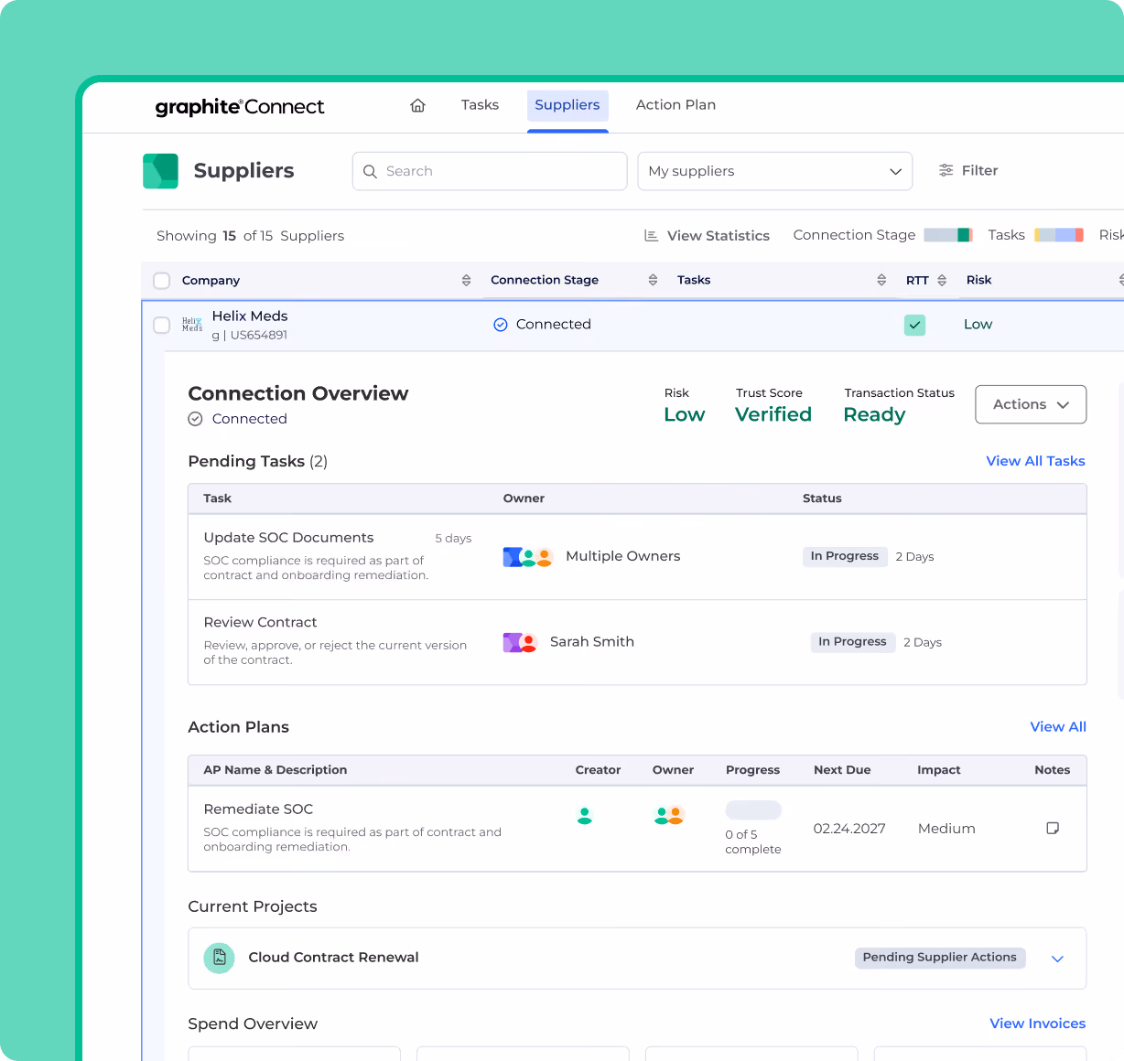1124x1061 pixels.
Task: Open the Actions dropdown button
Action: tap(1031, 404)
